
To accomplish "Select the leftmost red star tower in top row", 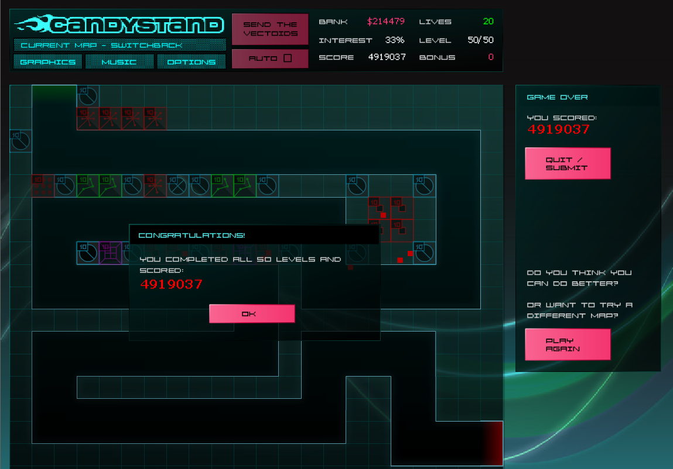I will pos(88,118).
